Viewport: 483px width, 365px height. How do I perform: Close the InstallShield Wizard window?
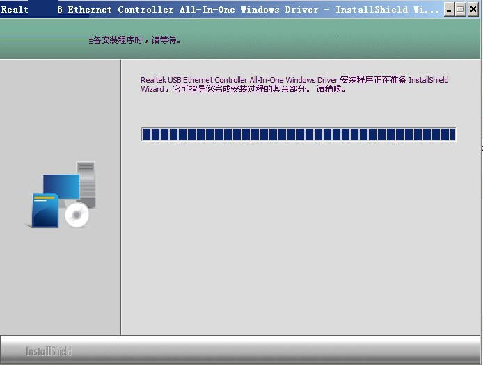coord(473,10)
